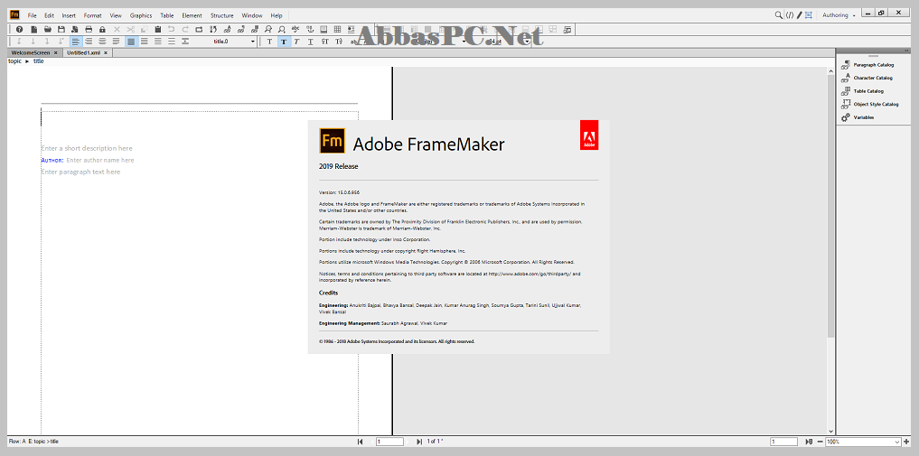Toggle plain text T style
The image size is (919, 456).
269,42
